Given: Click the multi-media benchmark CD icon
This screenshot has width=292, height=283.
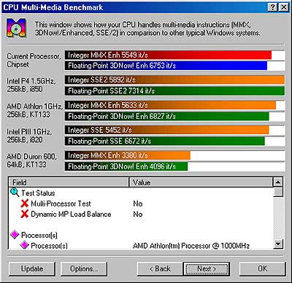Looking at the screenshot, I should pos(16,28).
